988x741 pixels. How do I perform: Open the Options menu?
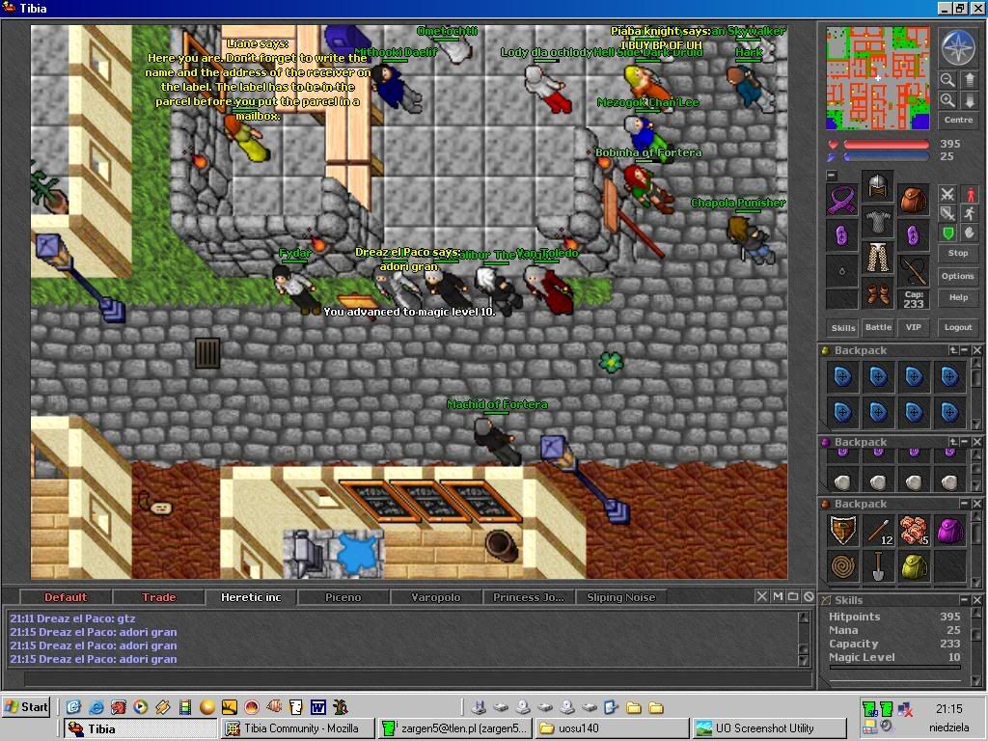(x=958, y=276)
